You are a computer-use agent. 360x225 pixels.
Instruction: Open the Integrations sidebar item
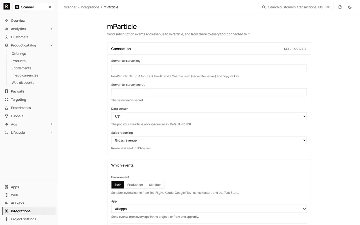point(29,211)
